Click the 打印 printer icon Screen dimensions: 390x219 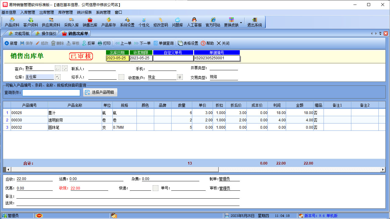point(104,43)
